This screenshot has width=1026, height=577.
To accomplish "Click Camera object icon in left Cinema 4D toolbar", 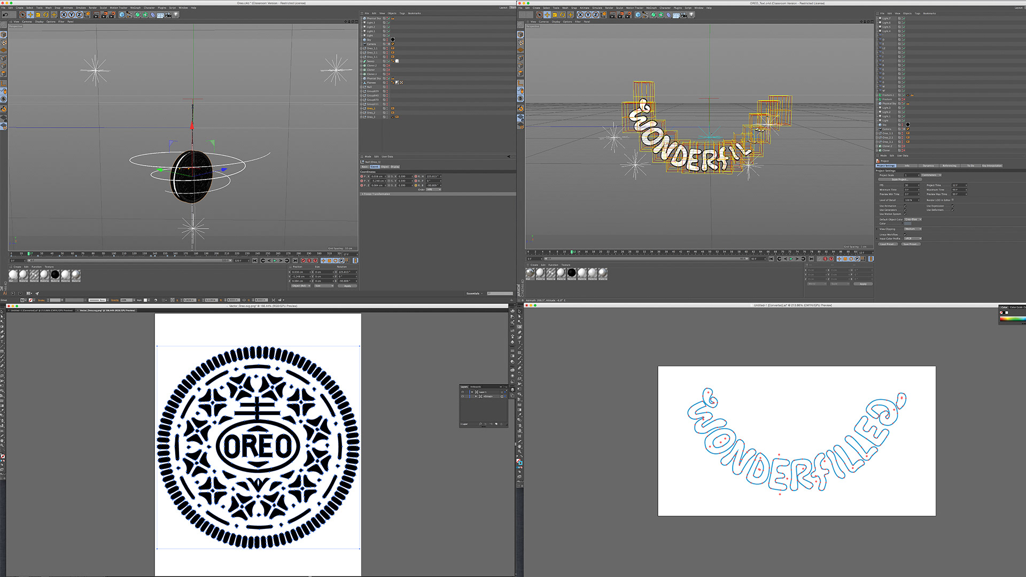I will 168,14.
